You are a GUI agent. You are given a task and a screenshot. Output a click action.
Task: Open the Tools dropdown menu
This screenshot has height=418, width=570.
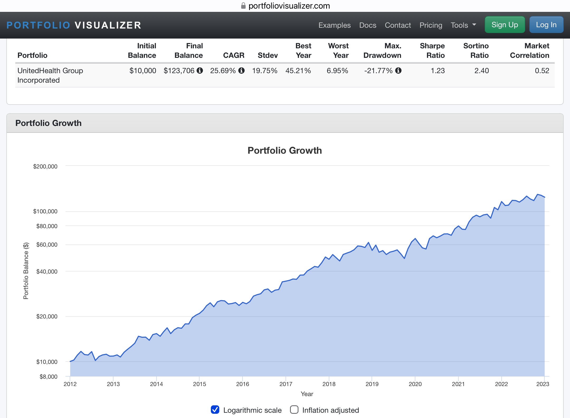tap(463, 25)
